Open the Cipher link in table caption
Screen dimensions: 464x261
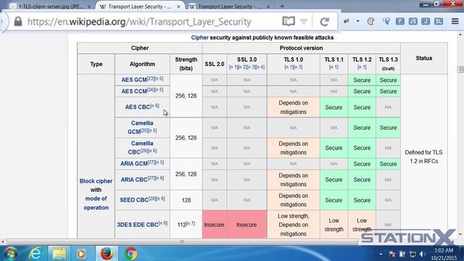point(200,38)
